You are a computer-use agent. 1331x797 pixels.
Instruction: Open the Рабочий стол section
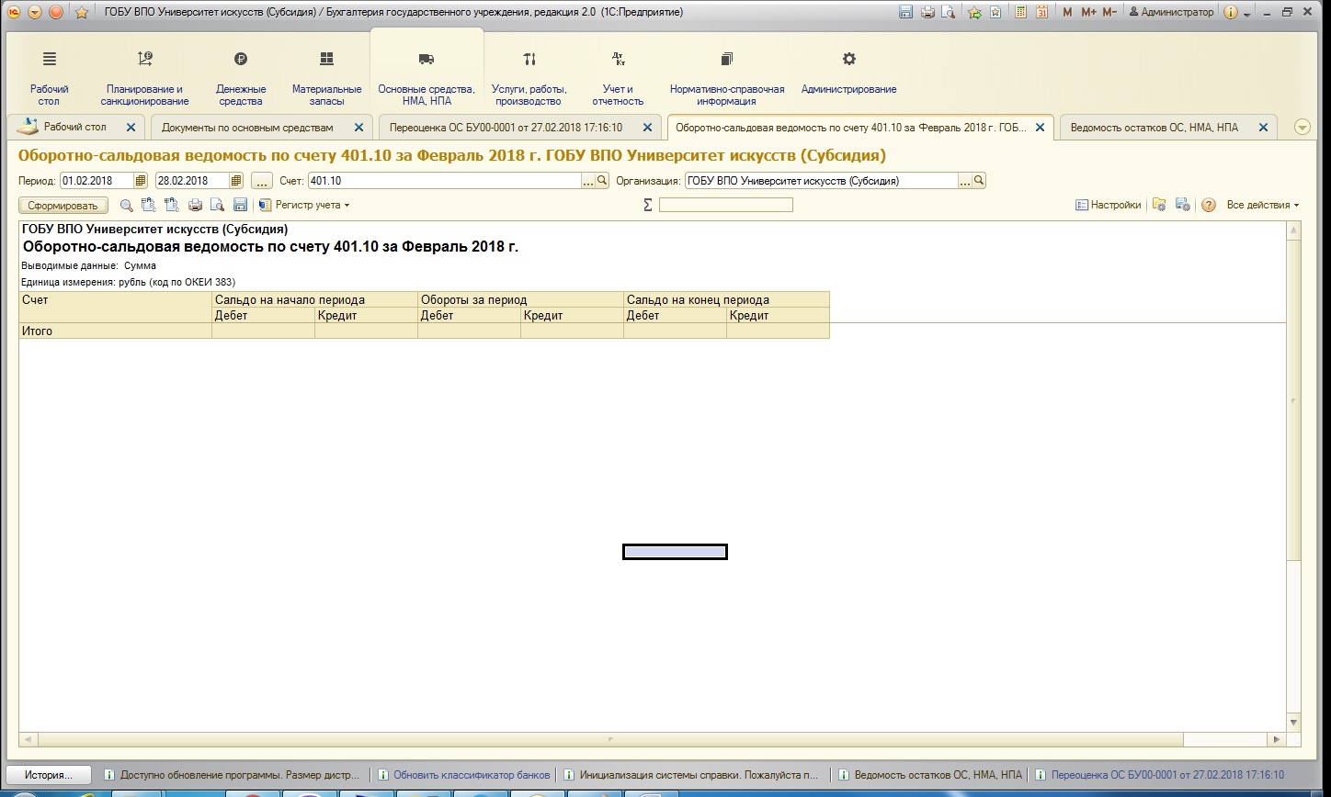click(x=50, y=79)
